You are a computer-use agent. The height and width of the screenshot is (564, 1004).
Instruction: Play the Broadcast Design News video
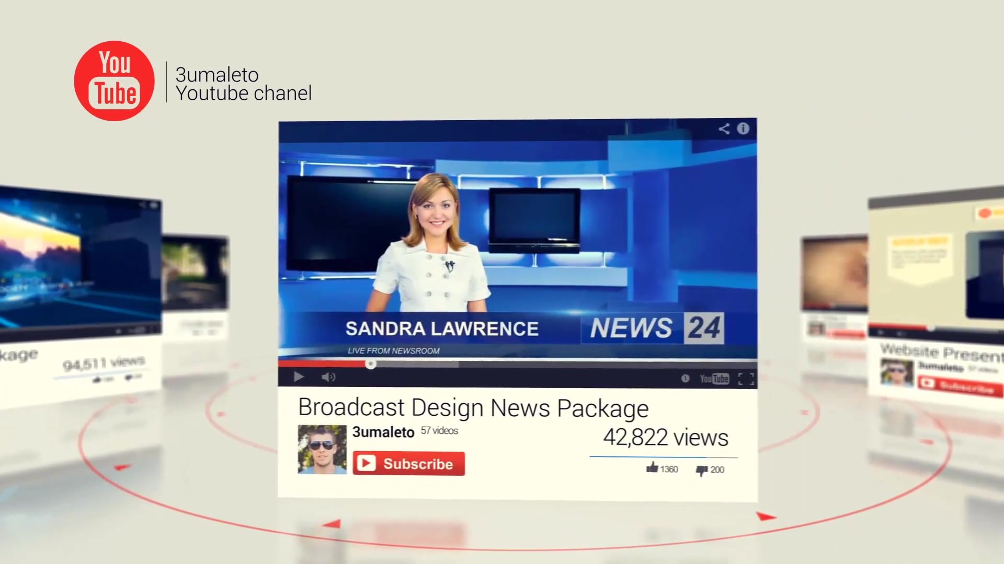(299, 377)
